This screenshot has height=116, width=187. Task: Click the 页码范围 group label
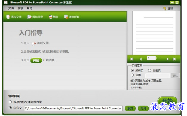[137, 66]
